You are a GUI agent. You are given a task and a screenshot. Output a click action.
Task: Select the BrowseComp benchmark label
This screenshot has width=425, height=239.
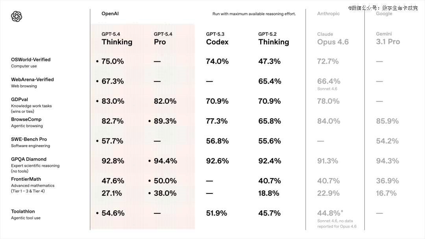pos(26,119)
